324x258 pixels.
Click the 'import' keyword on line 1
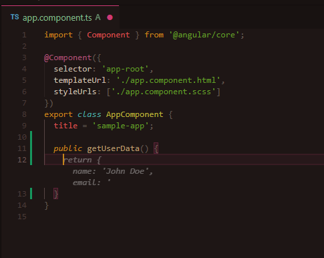(x=58, y=35)
